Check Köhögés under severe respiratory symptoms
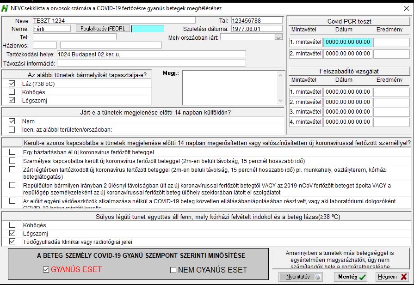414x285 pixels. click(x=12, y=225)
